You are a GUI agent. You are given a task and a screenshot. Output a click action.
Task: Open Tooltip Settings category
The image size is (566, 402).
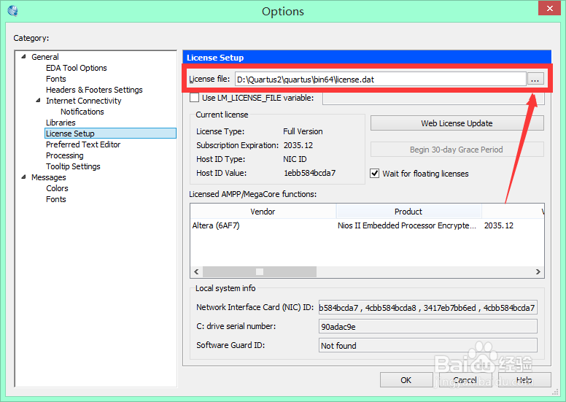(73, 166)
